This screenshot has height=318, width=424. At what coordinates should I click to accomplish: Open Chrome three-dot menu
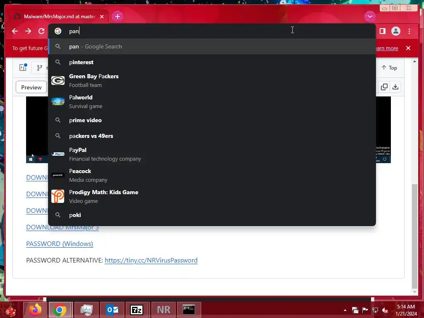[409, 31]
